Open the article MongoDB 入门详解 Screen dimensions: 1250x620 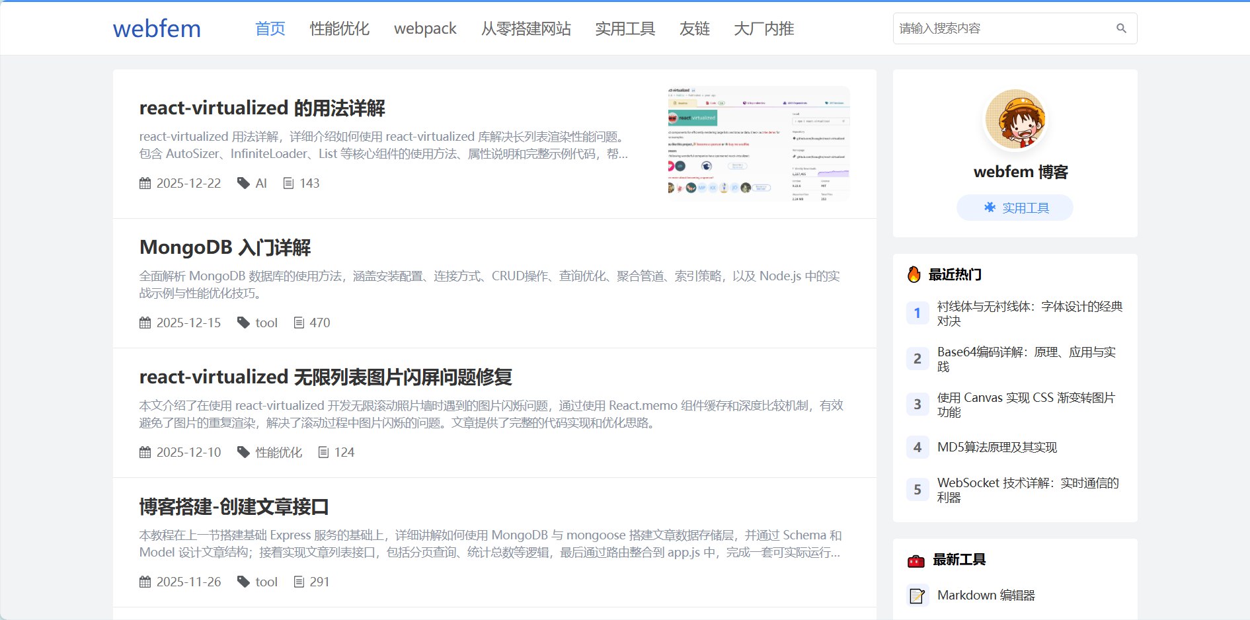coord(225,247)
